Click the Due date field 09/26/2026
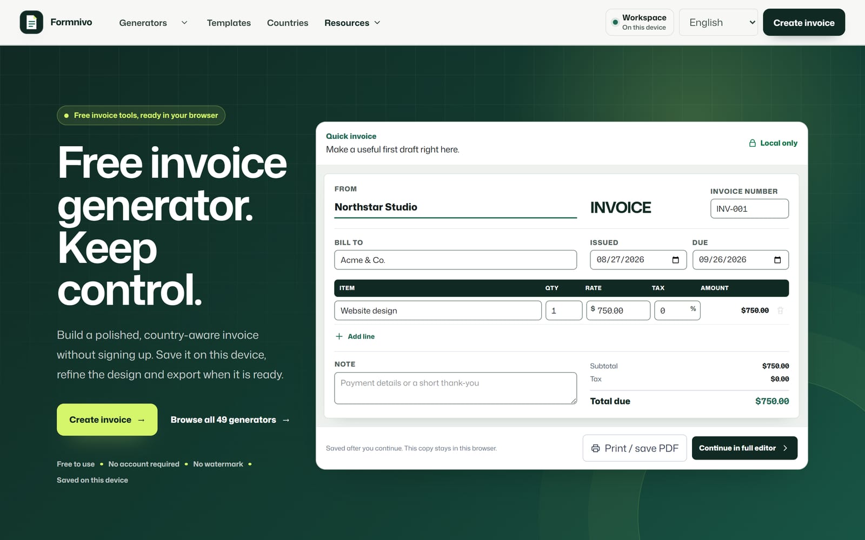 click(x=740, y=260)
